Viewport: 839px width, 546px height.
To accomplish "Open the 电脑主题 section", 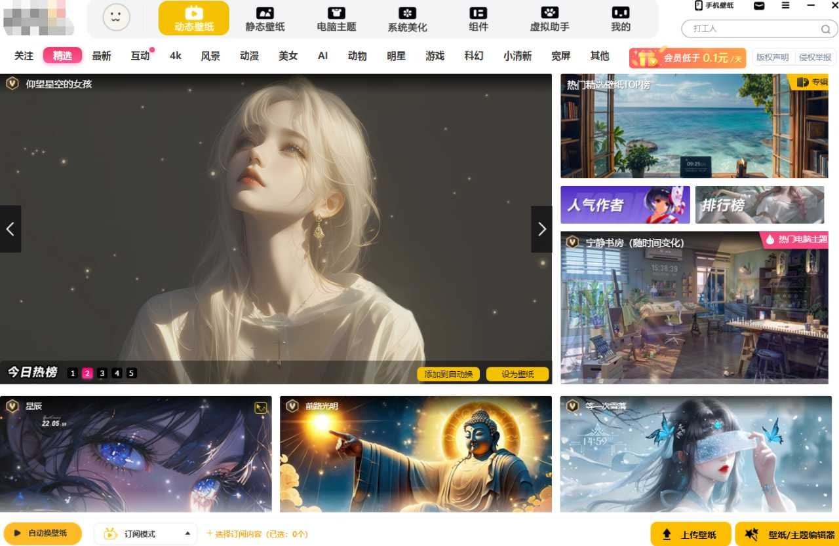I will [335, 18].
